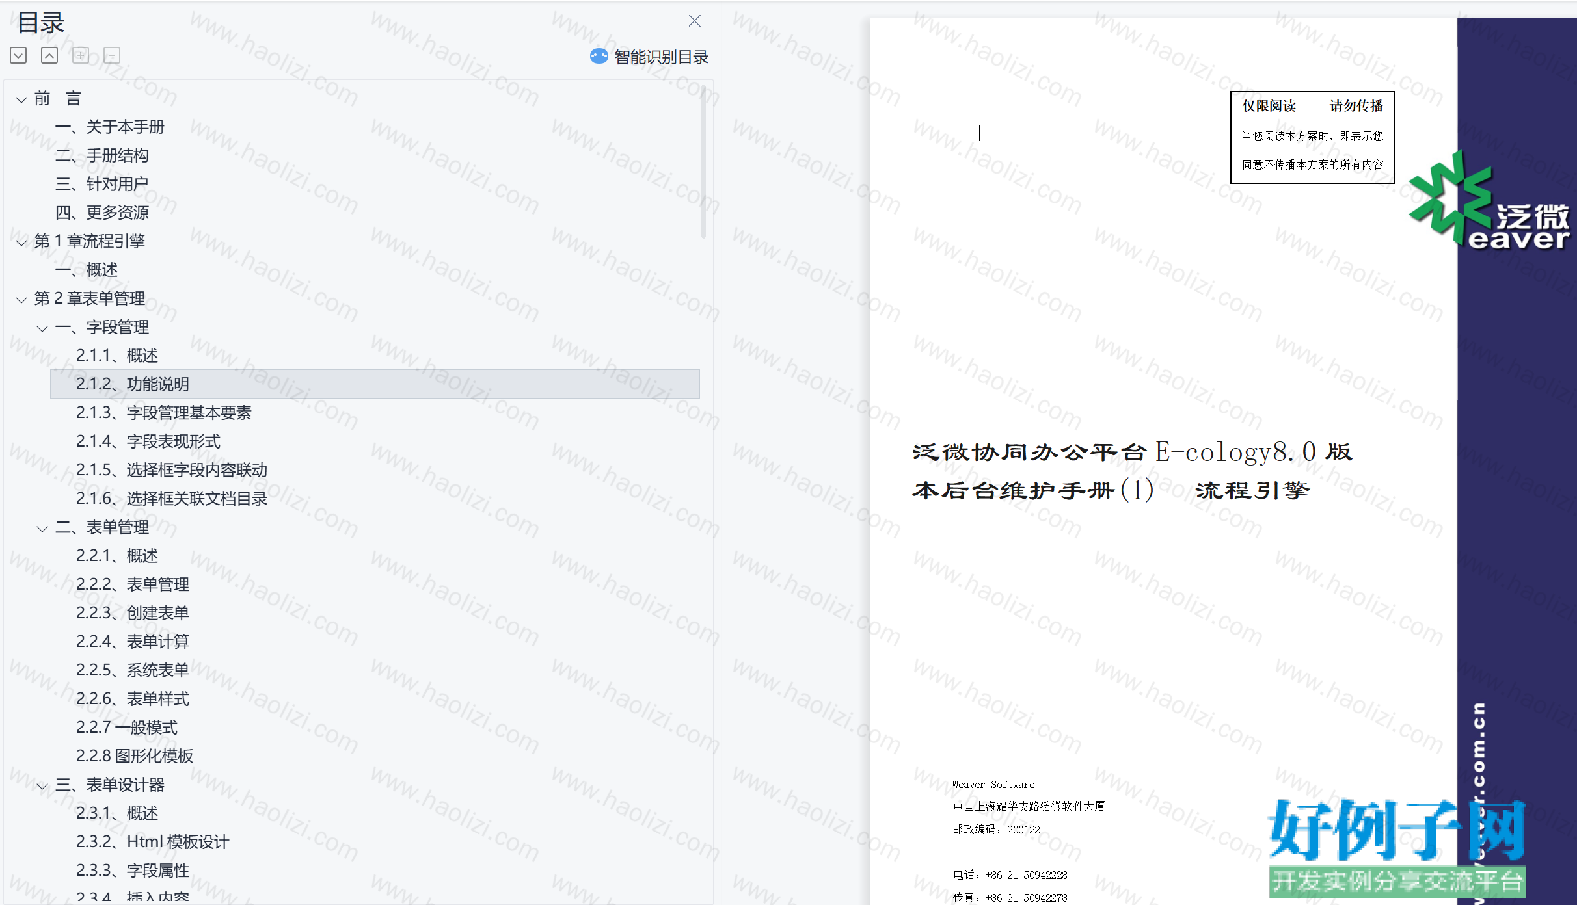Image resolution: width=1577 pixels, height=905 pixels.
Task: Click the postal code line 邮政编码:200122
Action: click(997, 830)
